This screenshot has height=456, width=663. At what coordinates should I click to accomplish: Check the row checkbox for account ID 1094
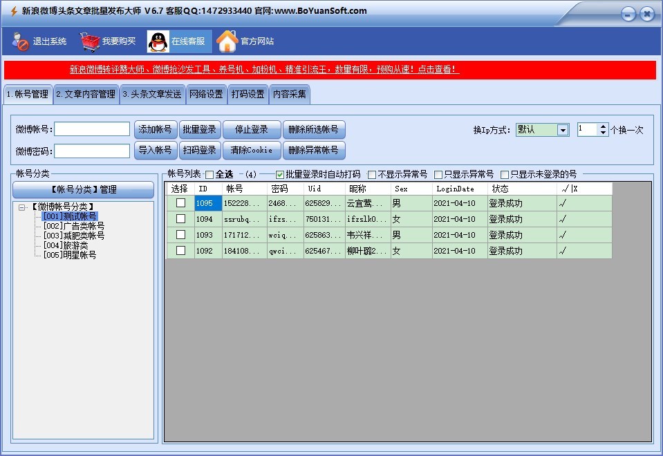tap(180, 218)
